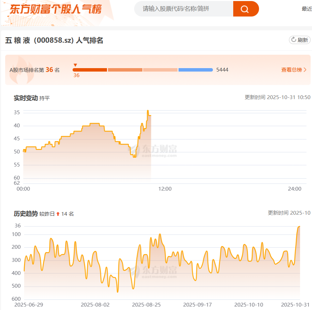Click the light peach ranking bar segment
The width and height of the screenshot is (312, 310).
pyautogui.click(x=160, y=70)
